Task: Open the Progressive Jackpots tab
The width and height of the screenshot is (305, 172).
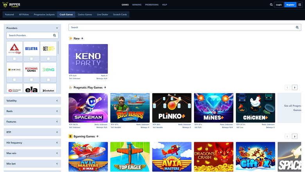Action: [44, 14]
